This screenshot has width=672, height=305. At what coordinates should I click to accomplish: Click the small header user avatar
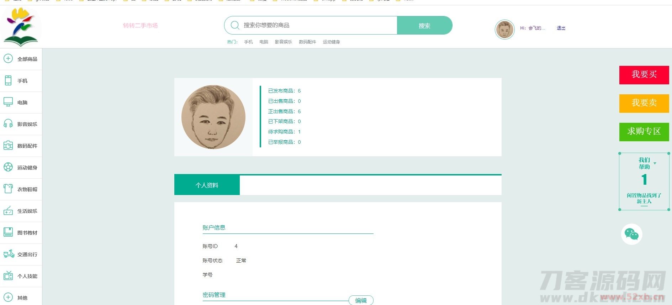tap(504, 30)
